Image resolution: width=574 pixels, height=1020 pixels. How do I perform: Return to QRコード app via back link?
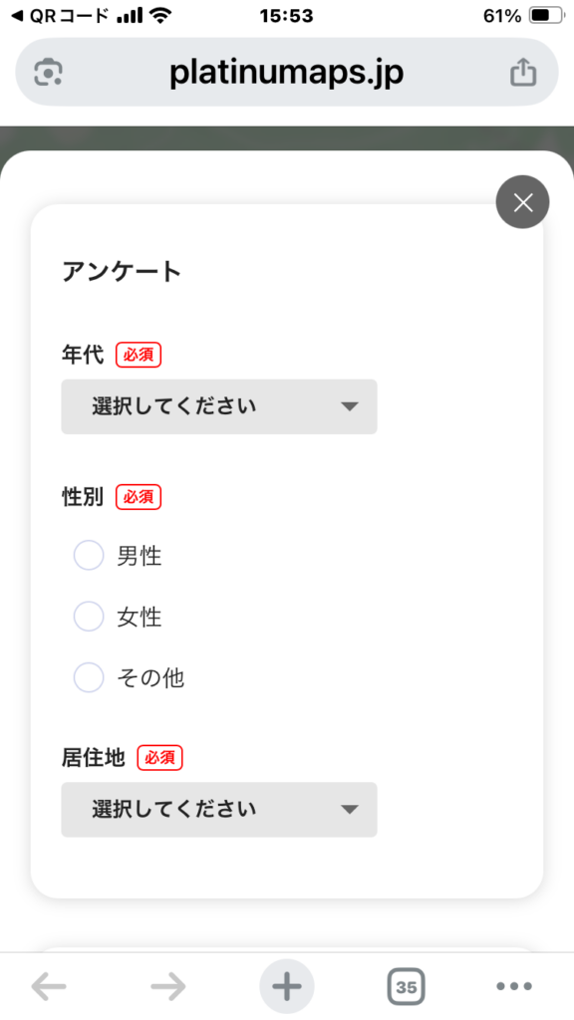[60, 16]
